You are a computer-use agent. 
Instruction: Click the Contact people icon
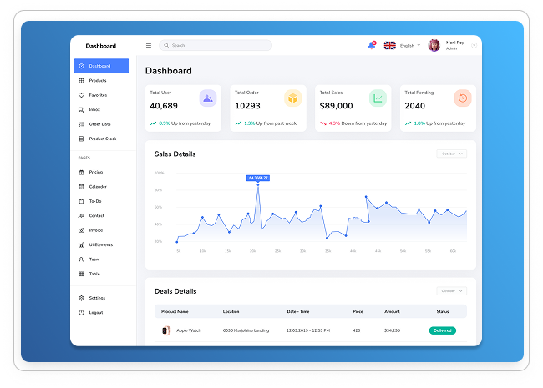pos(81,216)
